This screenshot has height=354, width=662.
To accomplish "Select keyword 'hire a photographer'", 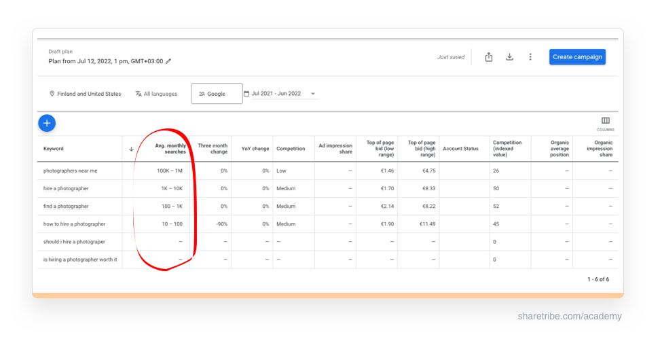I will [66, 188].
